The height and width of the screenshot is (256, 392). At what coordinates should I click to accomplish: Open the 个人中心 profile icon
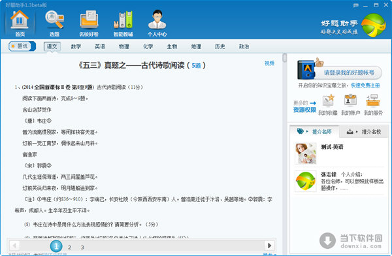157,24
